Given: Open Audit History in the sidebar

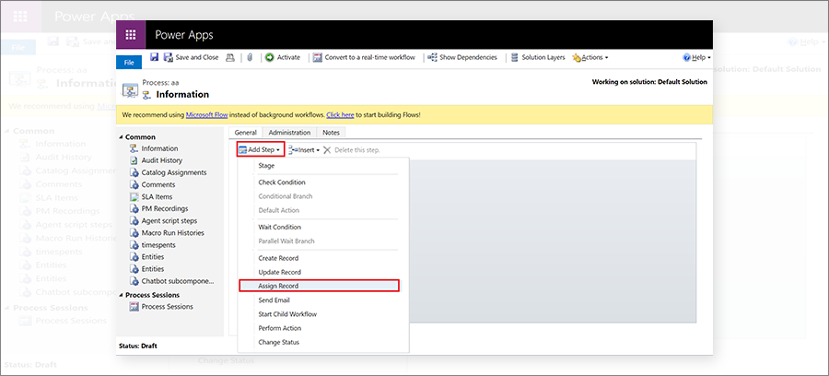Looking at the screenshot, I should (x=162, y=160).
